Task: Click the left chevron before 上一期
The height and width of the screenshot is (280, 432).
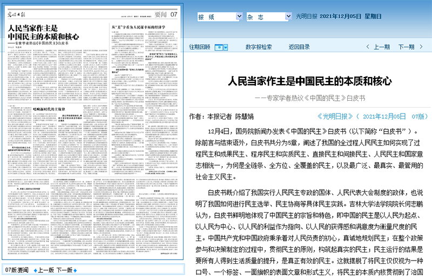Action: tap(369, 47)
